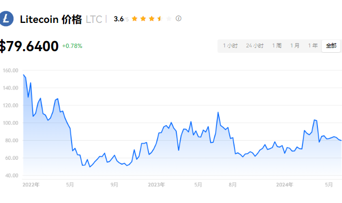
Task: Click the 2023年 axis marker
Action: [x=157, y=185]
